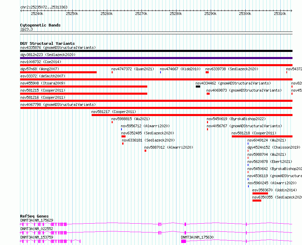Select dgv4524n152 Chaisson2019 variant label
Image resolution: width=302 pixels, height=245 pixels.
274,147
